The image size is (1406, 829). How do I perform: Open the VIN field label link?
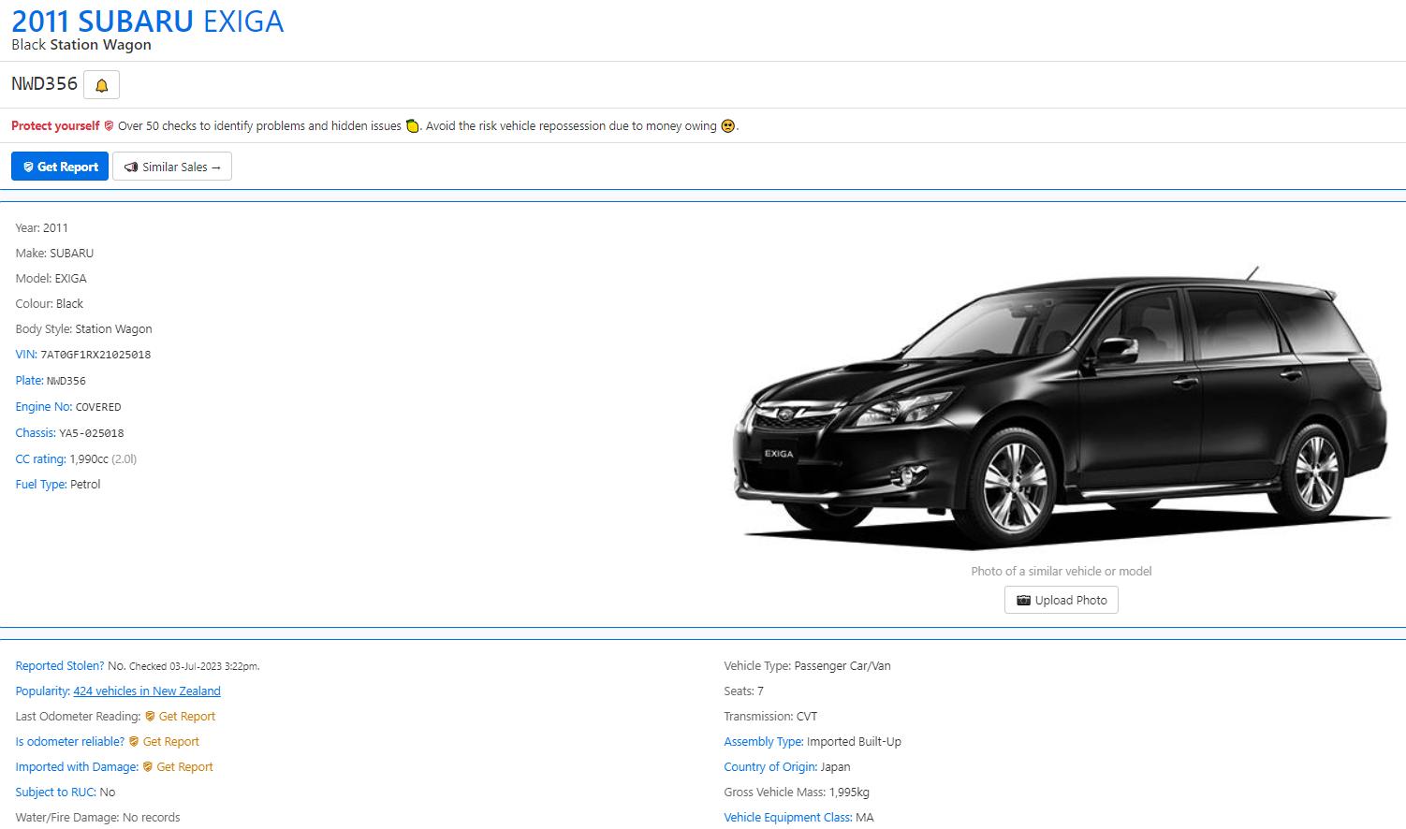click(x=26, y=355)
